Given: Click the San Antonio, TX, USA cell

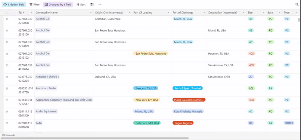Looking at the screenshot, I should (221, 65).
